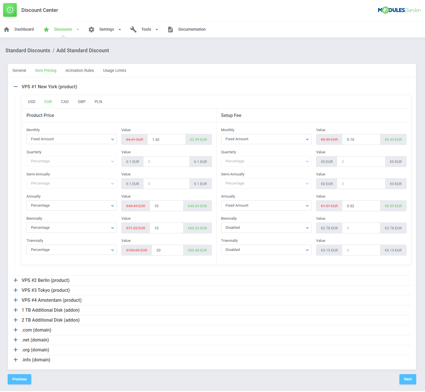425x392 pixels.
Task: Open the Standard Discounts breadcrumb link
Action: [x=28, y=50]
